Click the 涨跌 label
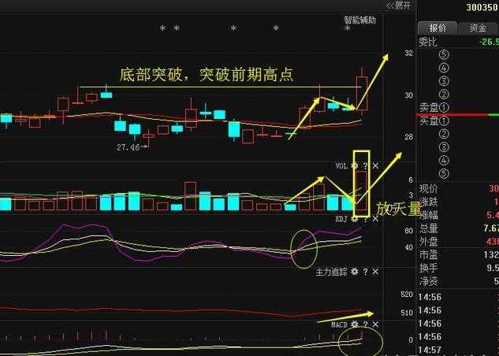This screenshot has width=499, height=356. pos(428,202)
